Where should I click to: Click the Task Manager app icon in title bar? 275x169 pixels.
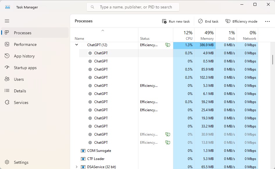point(8,7)
